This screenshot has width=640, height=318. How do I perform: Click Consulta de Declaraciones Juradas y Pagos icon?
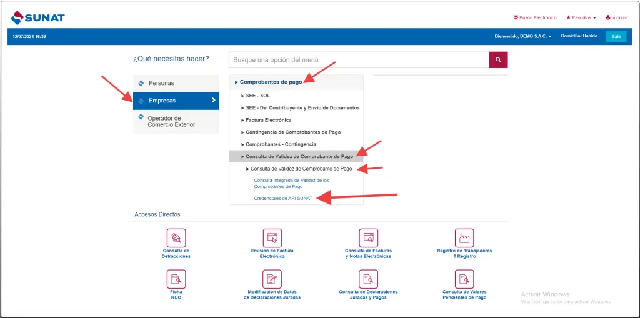point(369,279)
